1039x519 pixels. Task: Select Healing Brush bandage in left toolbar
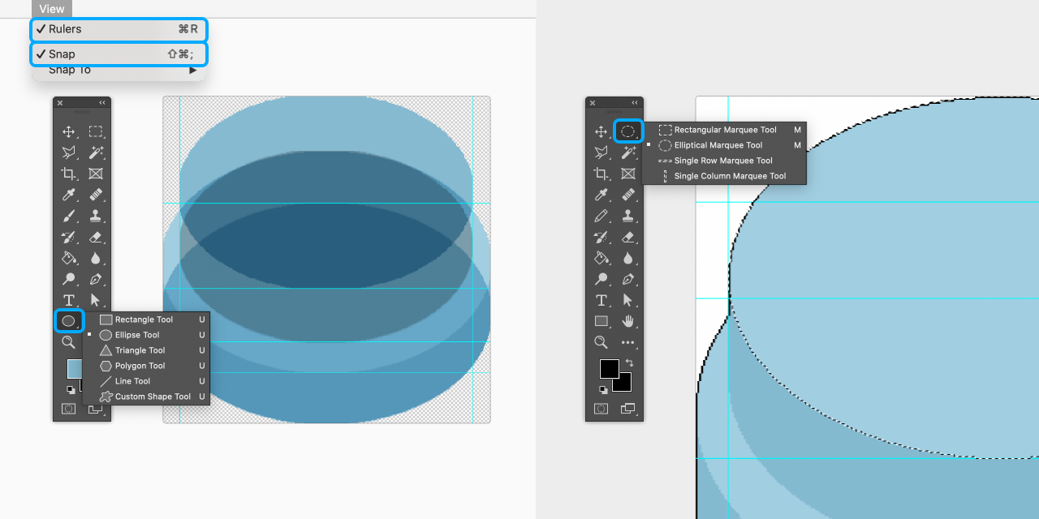(96, 195)
